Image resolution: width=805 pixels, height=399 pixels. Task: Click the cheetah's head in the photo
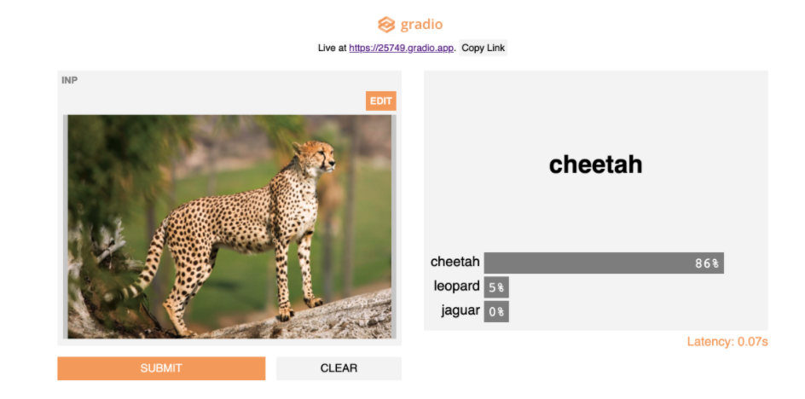click(315, 157)
